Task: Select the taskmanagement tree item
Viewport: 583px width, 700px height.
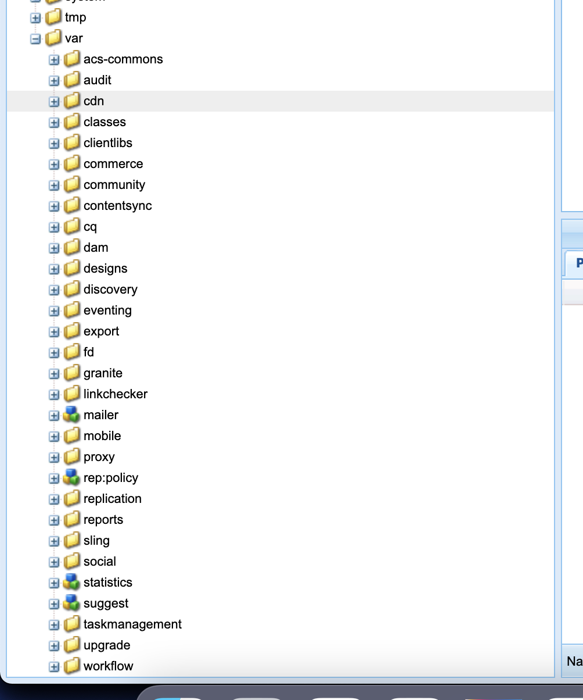Action: tap(132, 624)
